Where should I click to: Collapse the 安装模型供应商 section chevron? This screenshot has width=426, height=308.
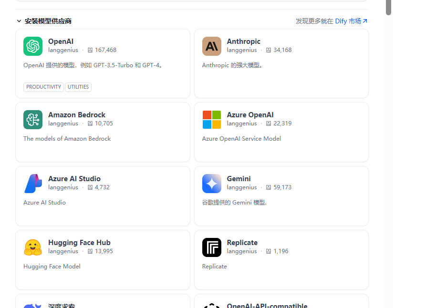[x=19, y=21]
